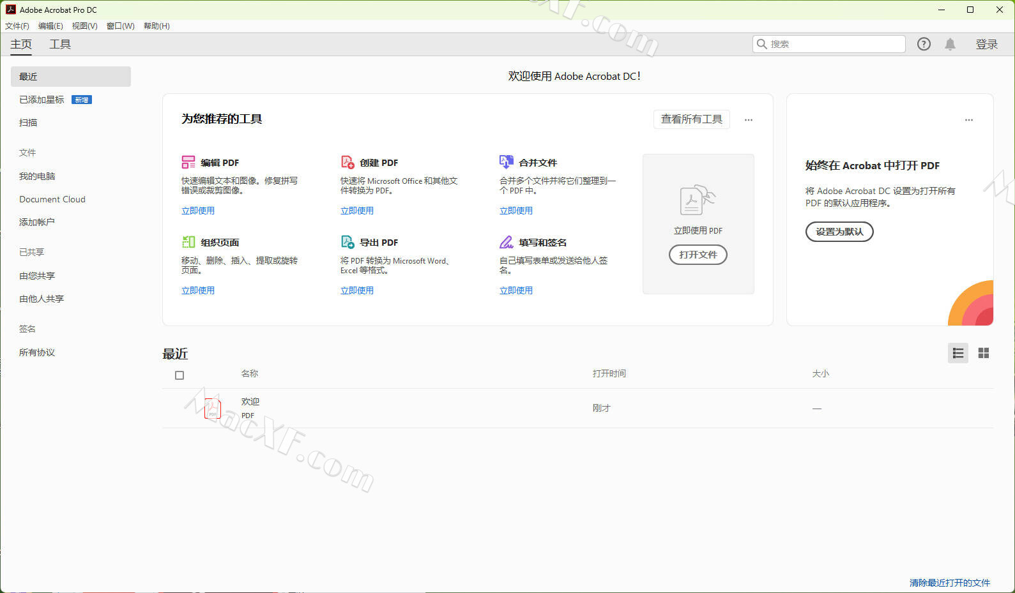The image size is (1015, 593).
Task: Click the Create PDF tool icon
Action: point(347,162)
